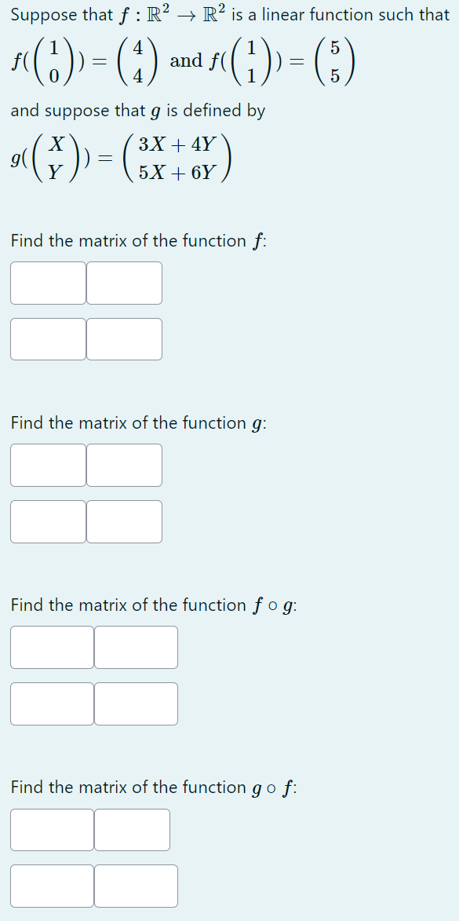Click the top-left entry of matrix f∘g

[50, 647]
